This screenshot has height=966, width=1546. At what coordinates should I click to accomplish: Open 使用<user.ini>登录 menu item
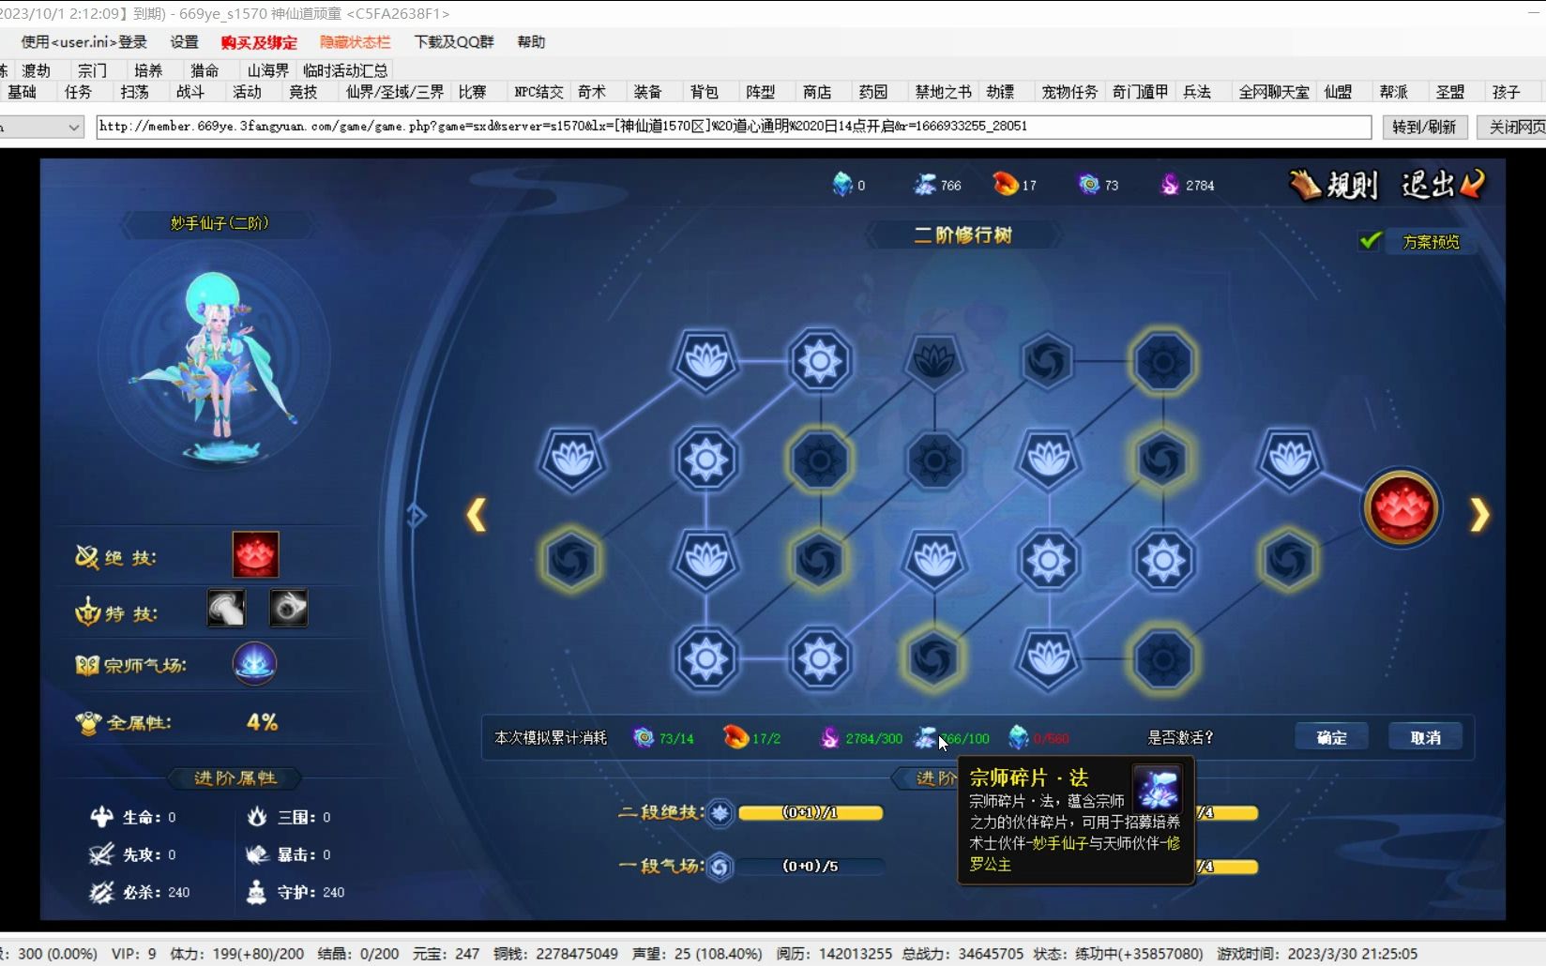(x=84, y=42)
